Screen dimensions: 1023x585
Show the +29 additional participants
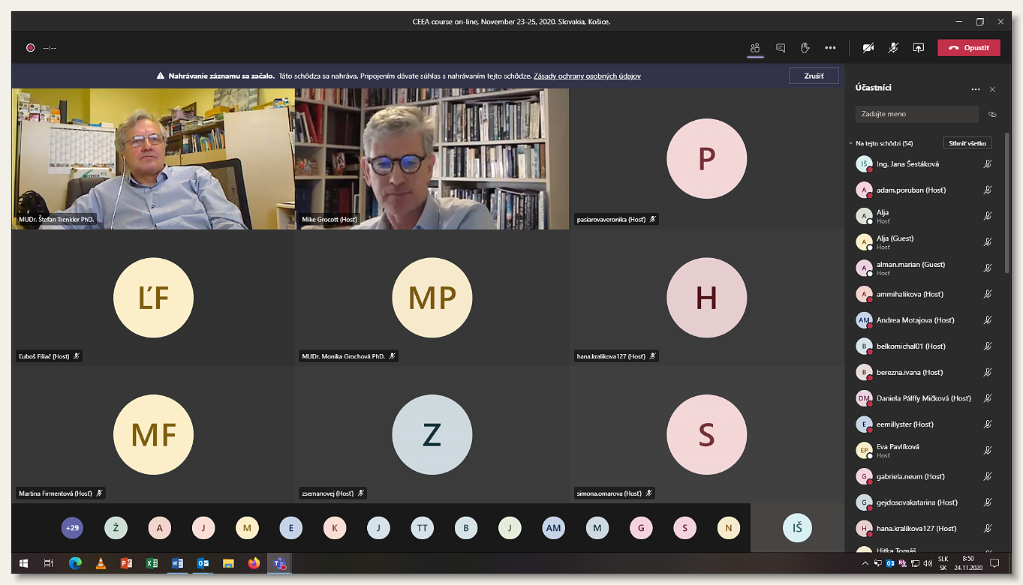72,528
